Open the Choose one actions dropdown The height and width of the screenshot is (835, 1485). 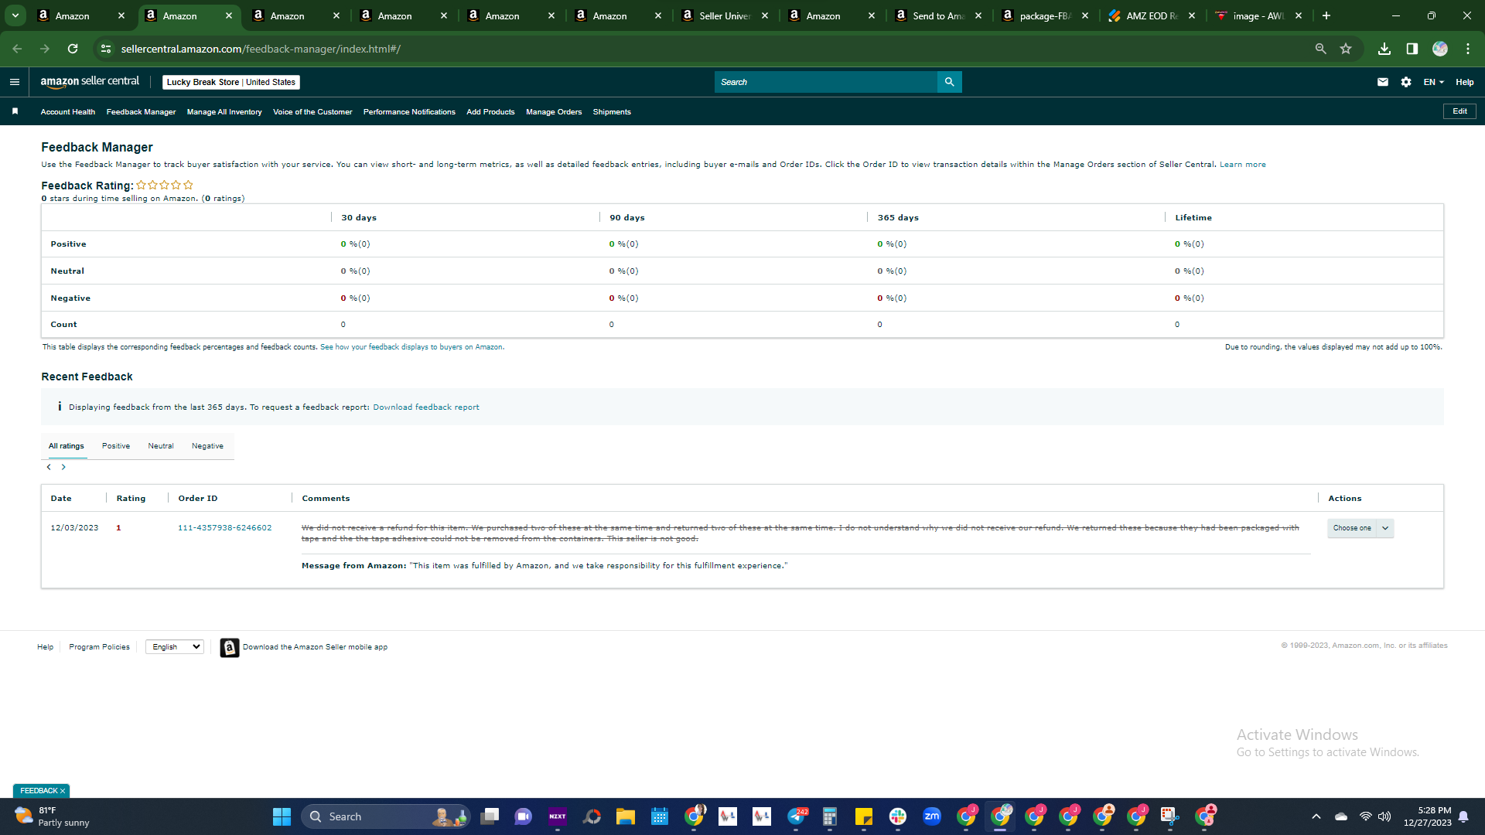click(x=1360, y=528)
